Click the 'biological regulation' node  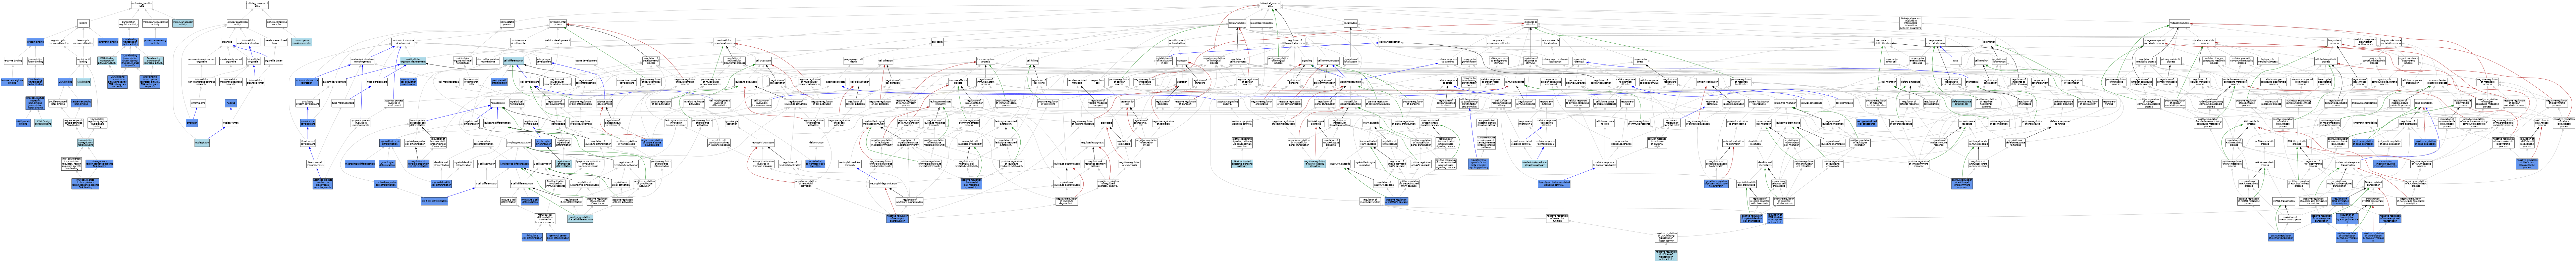pos(1261,23)
